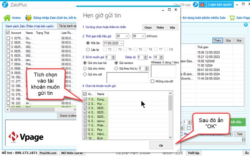Click Ẩn button at bottom right
The width and height of the screenshot is (250, 156).
point(247,153)
